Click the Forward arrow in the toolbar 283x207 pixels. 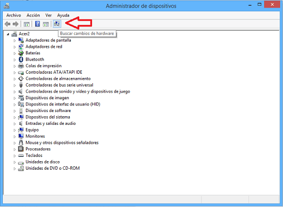16,24
